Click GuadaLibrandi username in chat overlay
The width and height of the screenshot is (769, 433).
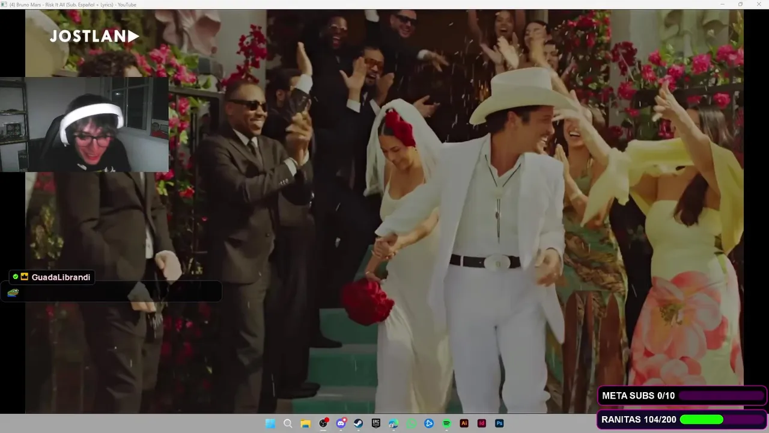[x=61, y=277]
